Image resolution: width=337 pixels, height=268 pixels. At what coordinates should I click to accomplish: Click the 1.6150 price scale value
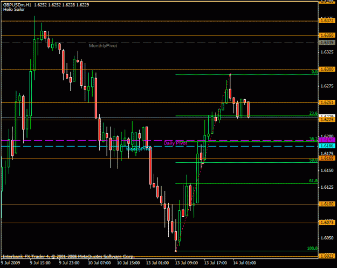[327, 170]
